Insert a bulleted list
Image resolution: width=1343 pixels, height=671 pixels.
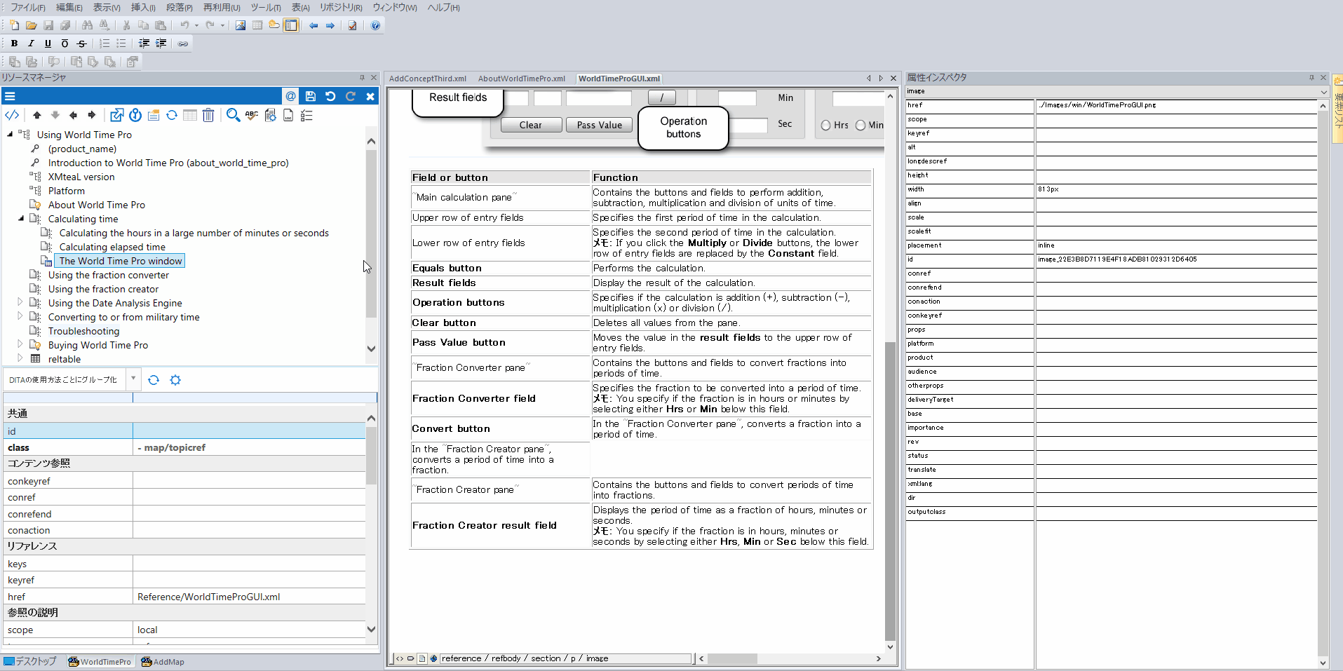pyautogui.click(x=121, y=43)
